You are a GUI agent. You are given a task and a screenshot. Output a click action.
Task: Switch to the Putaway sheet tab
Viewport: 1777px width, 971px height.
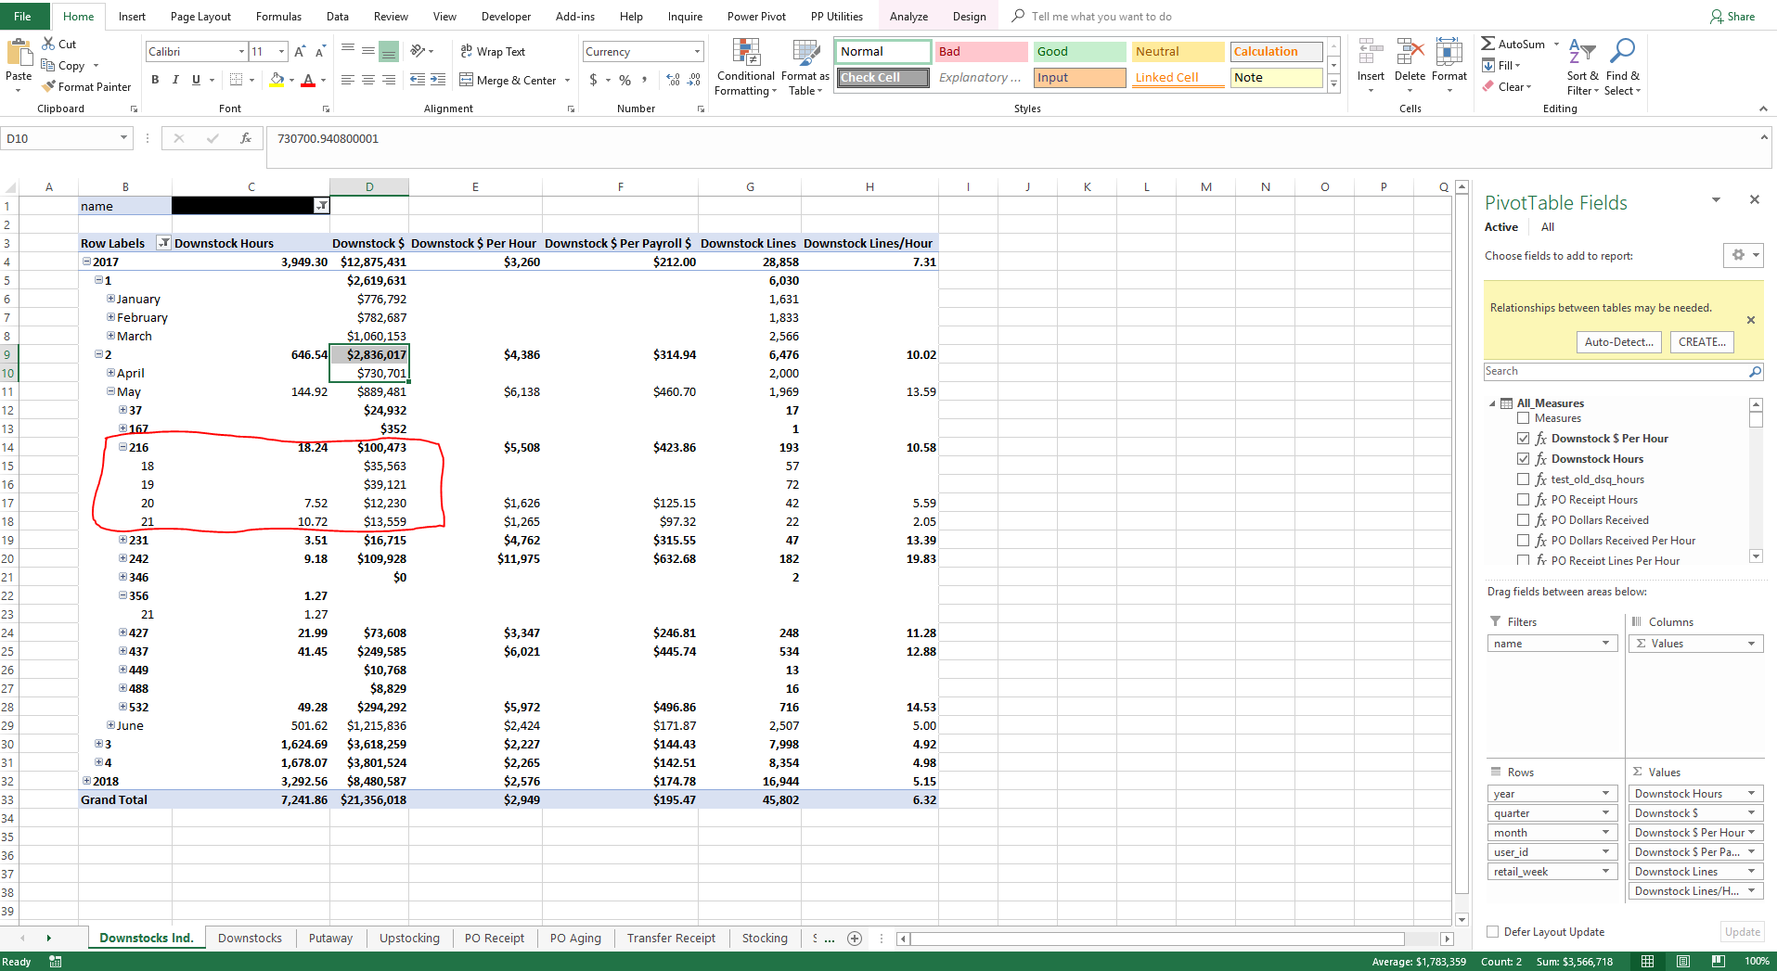pos(330,939)
